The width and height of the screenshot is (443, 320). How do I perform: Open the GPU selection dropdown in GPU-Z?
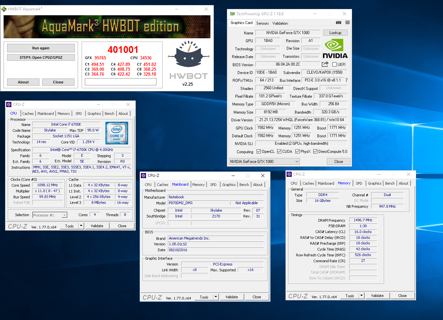point(264,162)
